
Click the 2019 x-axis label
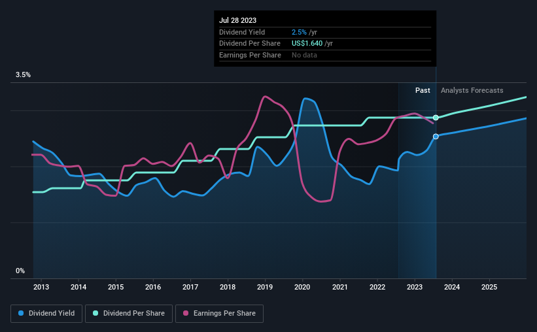coord(265,287)
